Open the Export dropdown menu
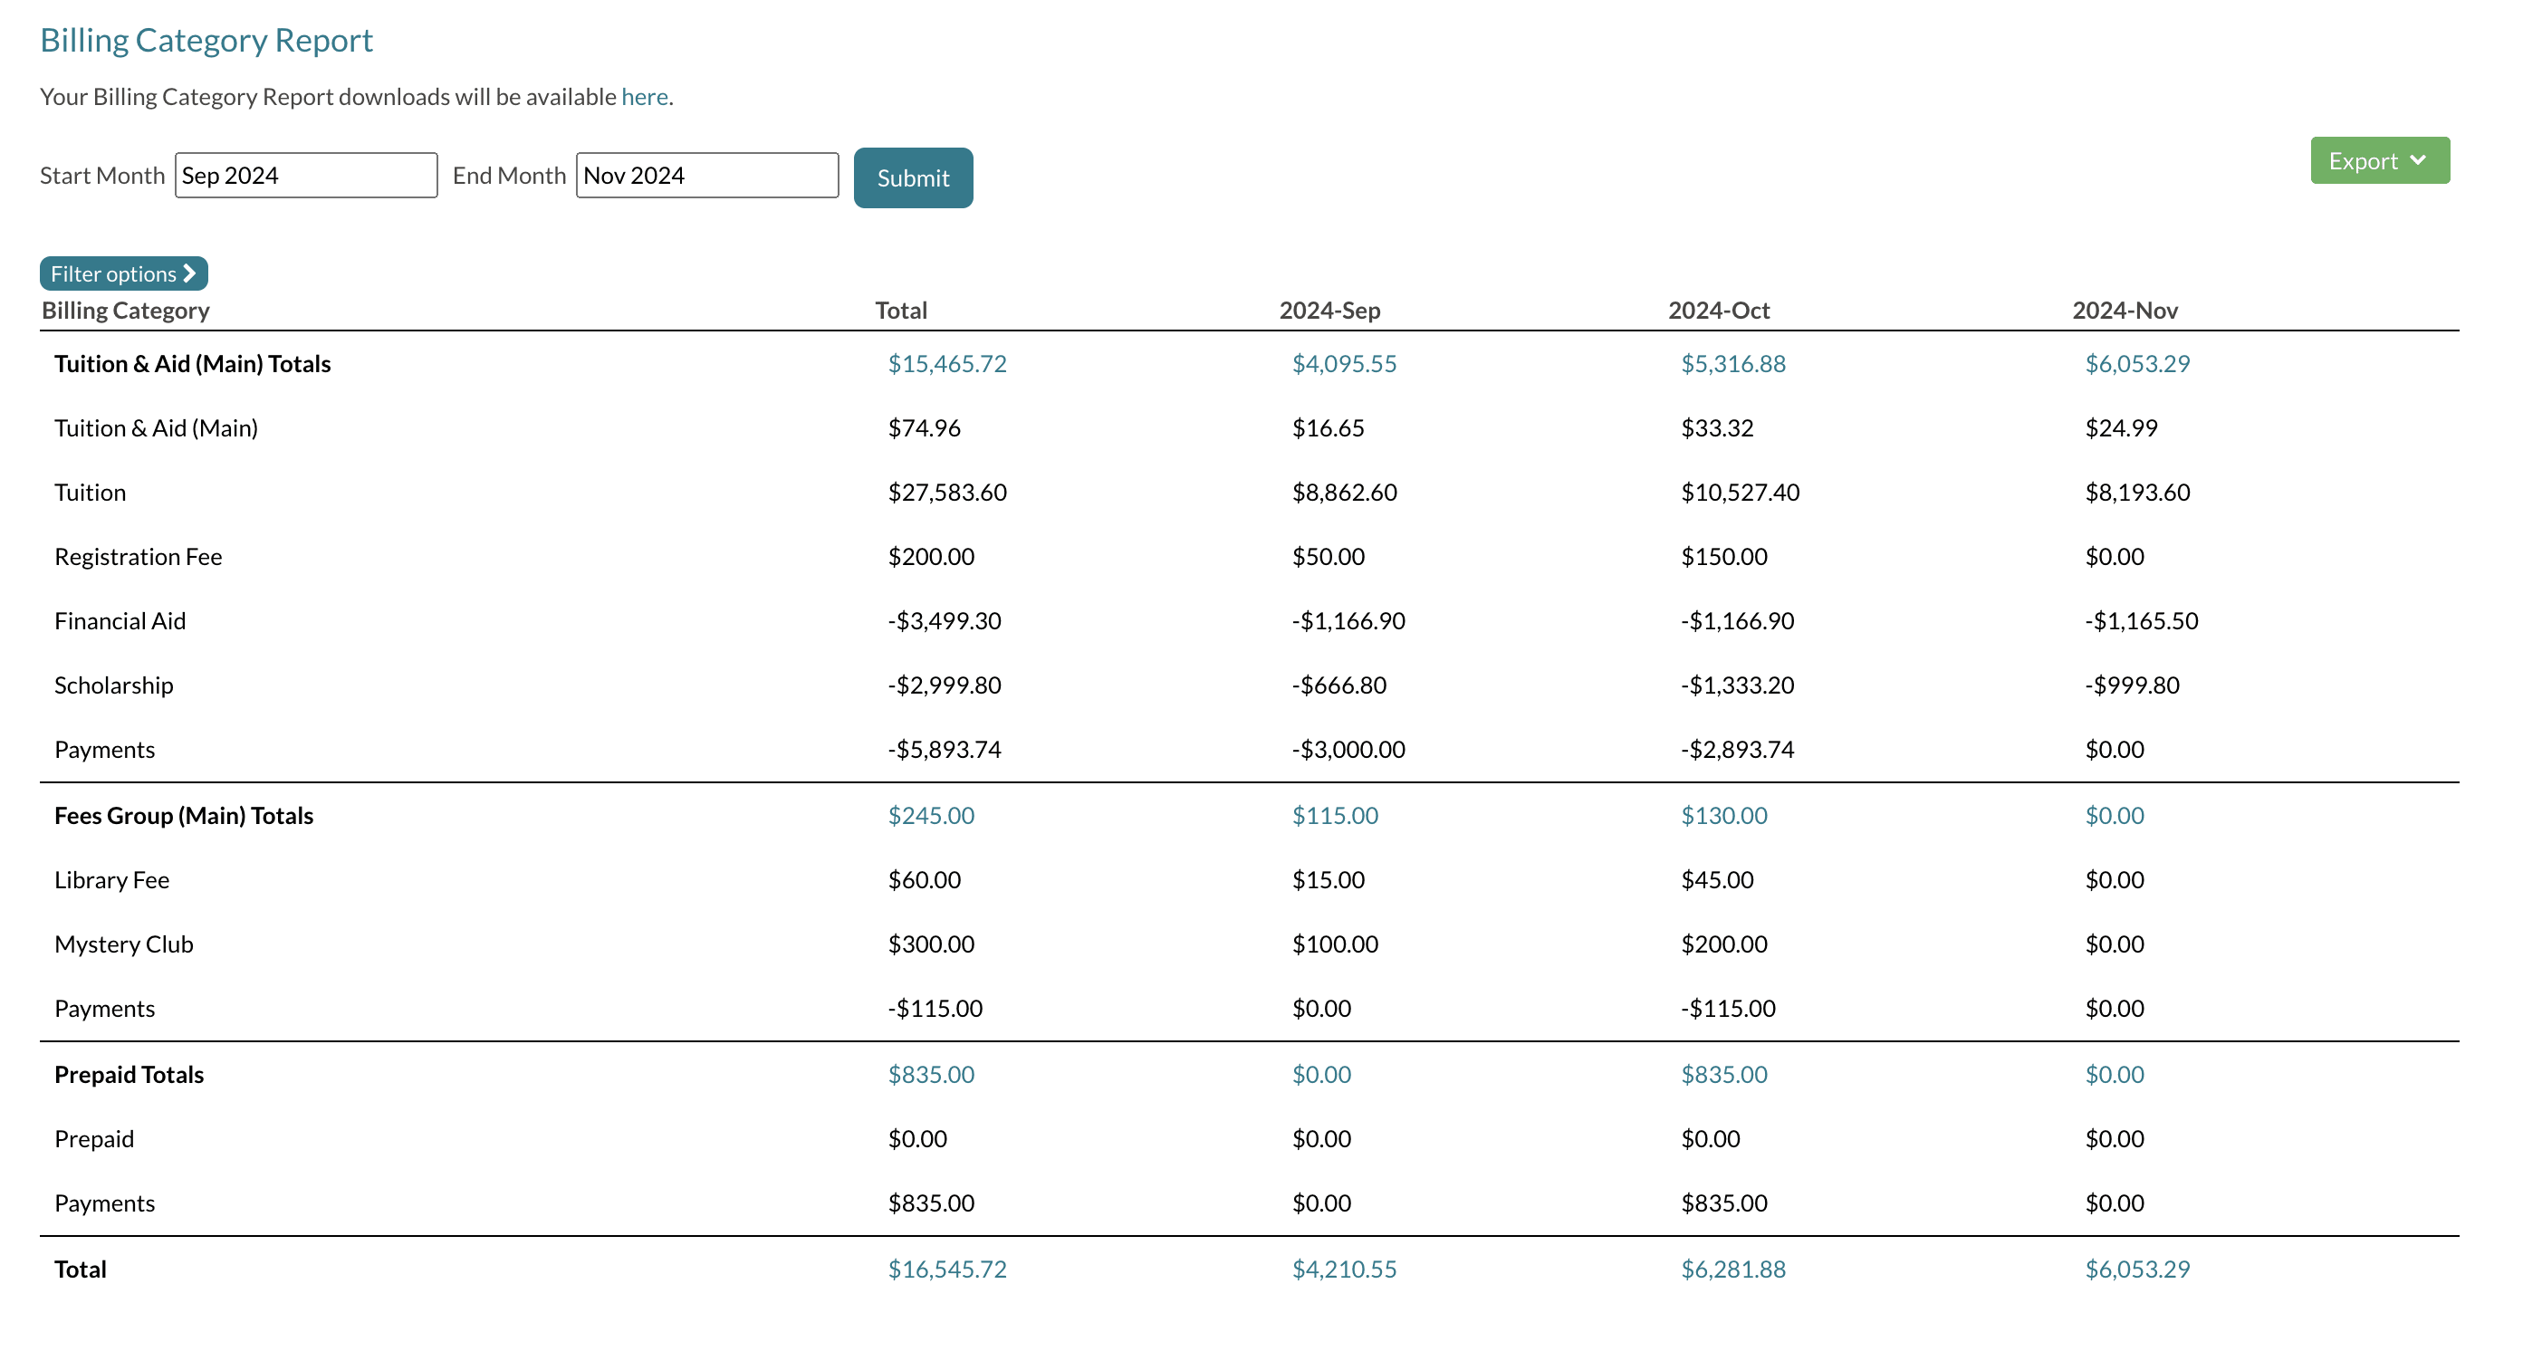This screenshot has width=2523, height=1351. (x=2378, y=160)
